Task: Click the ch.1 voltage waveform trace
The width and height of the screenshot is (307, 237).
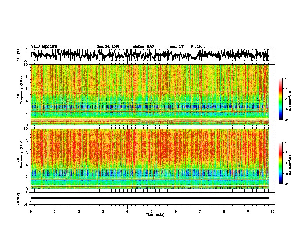Action: pyautogui.click(x=149, y=55)
